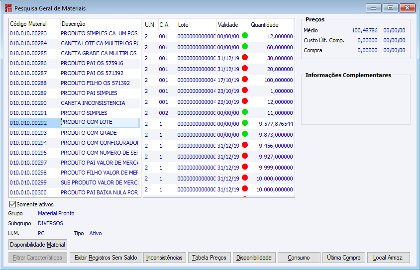Click validity date 17/10/19
Viewport: 420px width, 270px height.
point(228,80)
